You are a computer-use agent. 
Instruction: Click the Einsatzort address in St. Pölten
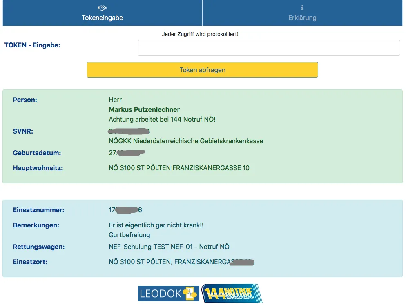tap(181, 262)
